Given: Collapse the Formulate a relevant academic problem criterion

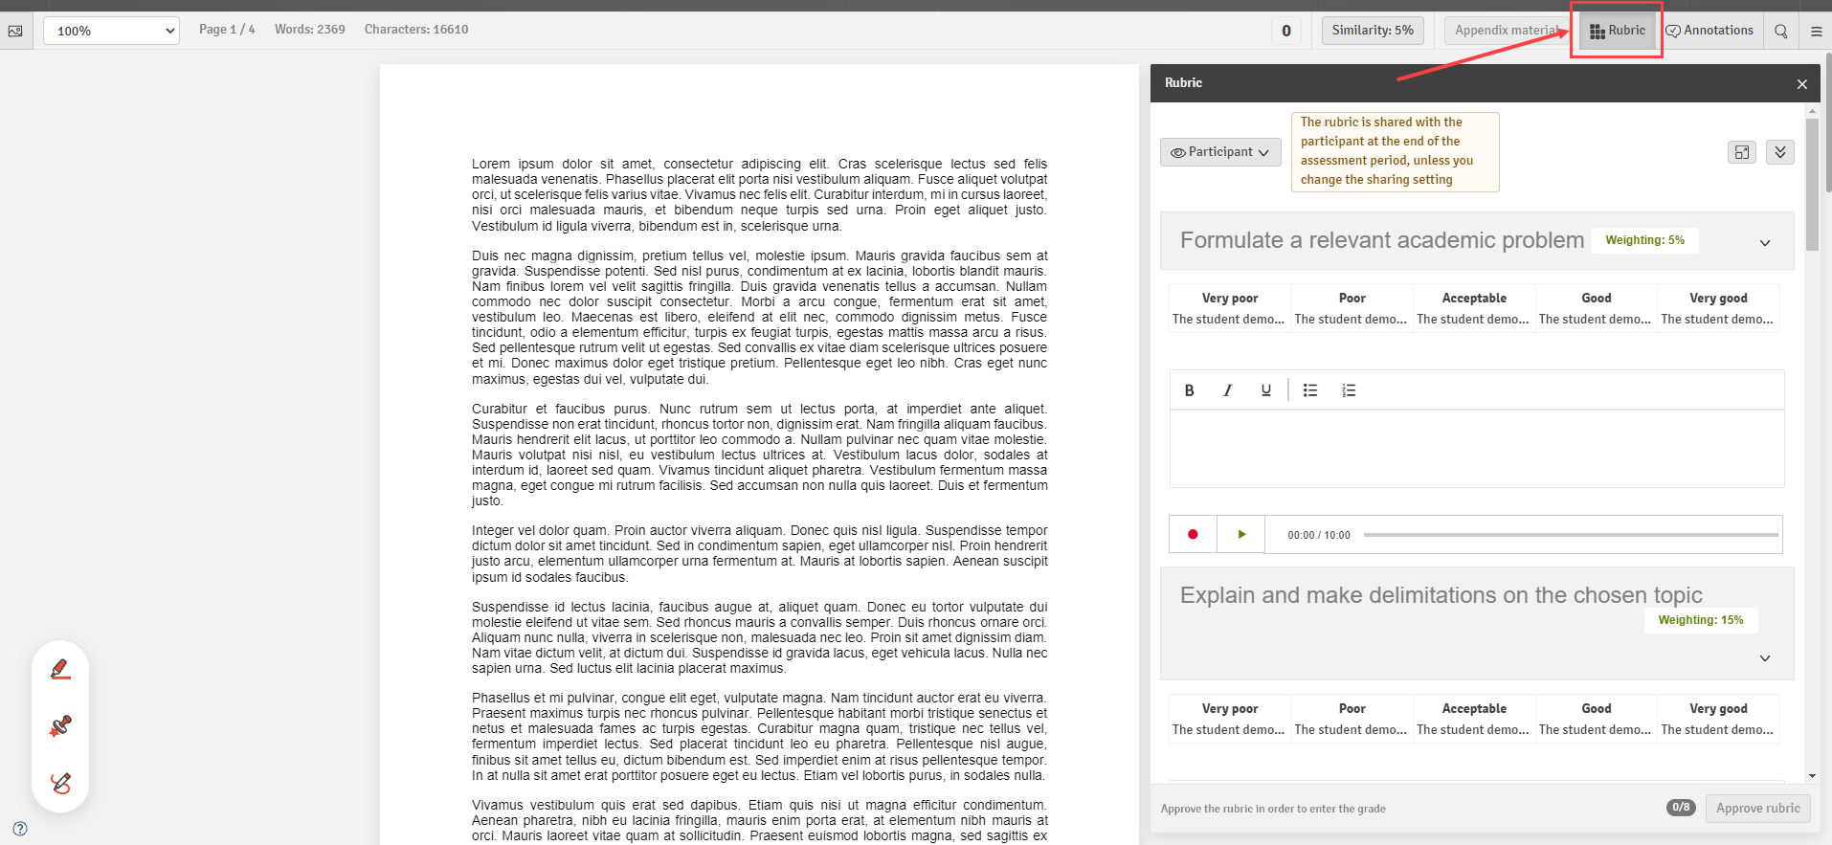Looking at the screenshot, I should coord(1765,243).
